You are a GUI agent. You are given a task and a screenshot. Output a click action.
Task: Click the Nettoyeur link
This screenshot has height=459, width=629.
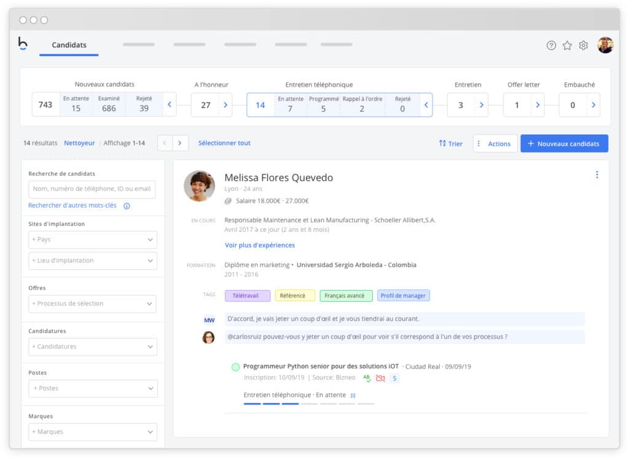click(x=79, y=143)
